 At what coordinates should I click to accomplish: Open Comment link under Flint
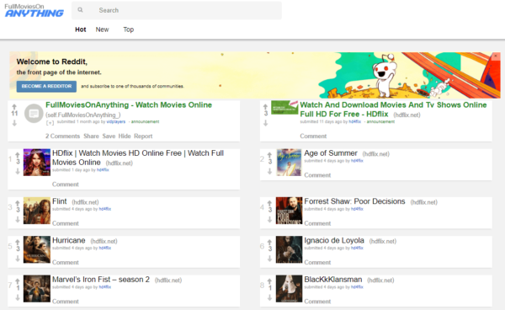click(x=66, y=223)
